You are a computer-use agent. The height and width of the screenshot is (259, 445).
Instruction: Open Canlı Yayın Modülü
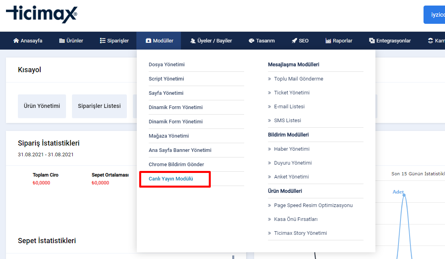171,178
